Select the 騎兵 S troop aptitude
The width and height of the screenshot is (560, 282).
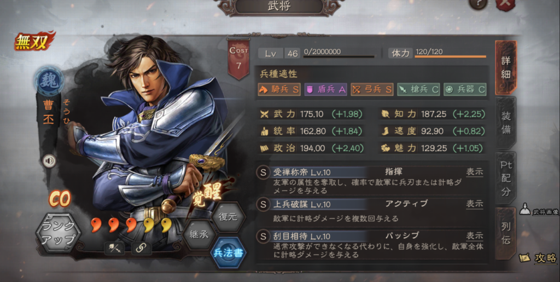pyautogui.click(x=279, y=89)
